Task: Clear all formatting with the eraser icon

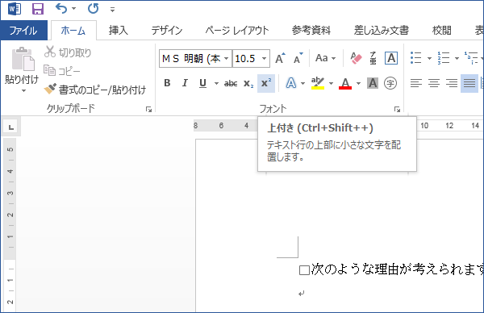Action: pos(356,58)
